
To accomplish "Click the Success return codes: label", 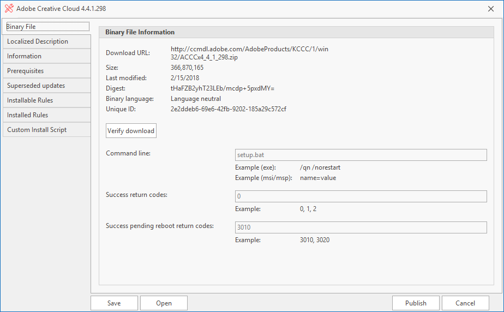I will click(x=136, y=195).
